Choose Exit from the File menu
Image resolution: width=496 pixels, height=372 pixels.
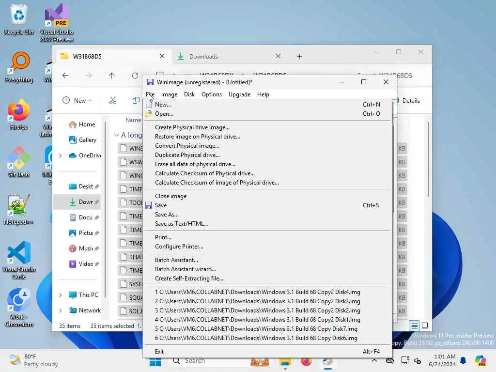[267, 352]
